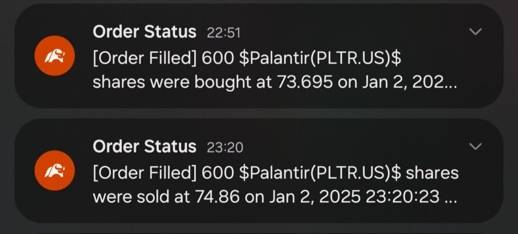Select [Order Filled] text in the sell notification
This screenshot has width=518, height=234.
pyautogui.click(x=145, y=173)
